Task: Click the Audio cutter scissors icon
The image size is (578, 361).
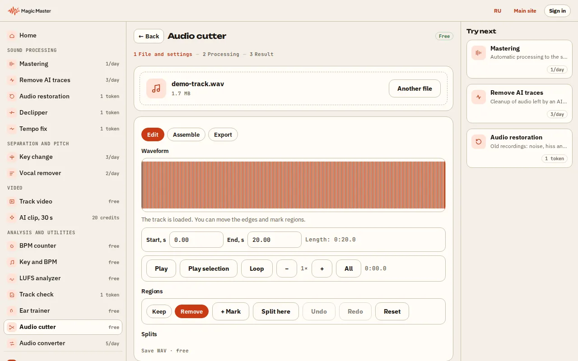Action: (12, 327)
